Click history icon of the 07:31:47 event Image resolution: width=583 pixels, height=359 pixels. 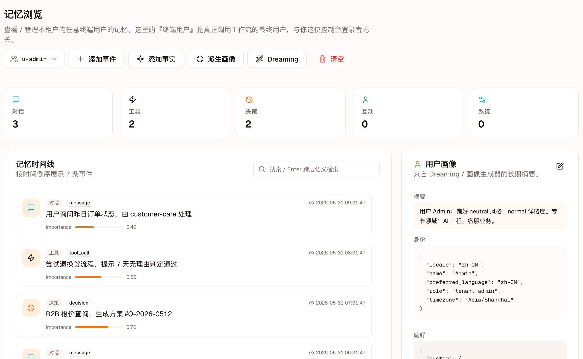(x=31, y=308)
